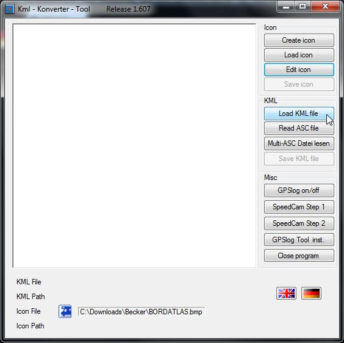Image resolution: width=344 pixels, height=343 pixels.
Task: Click the blue BORDATLAS icon preview
Action: tap(65, 311)
